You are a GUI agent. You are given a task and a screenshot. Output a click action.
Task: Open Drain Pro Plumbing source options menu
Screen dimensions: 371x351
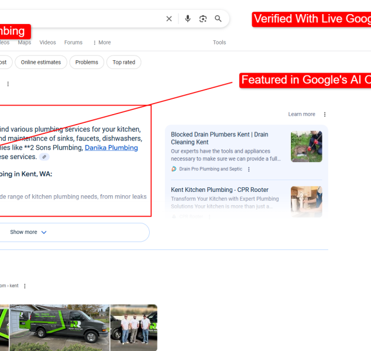click(x=249, y=169)
